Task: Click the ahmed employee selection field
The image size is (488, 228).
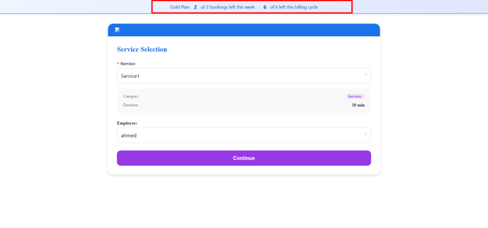Action: tap(238, 135)
